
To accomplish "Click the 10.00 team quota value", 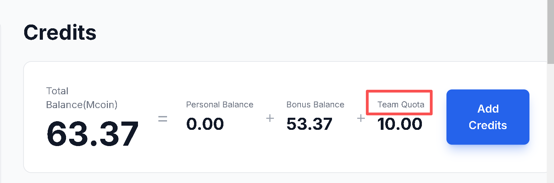I will [x=399, y=124].
